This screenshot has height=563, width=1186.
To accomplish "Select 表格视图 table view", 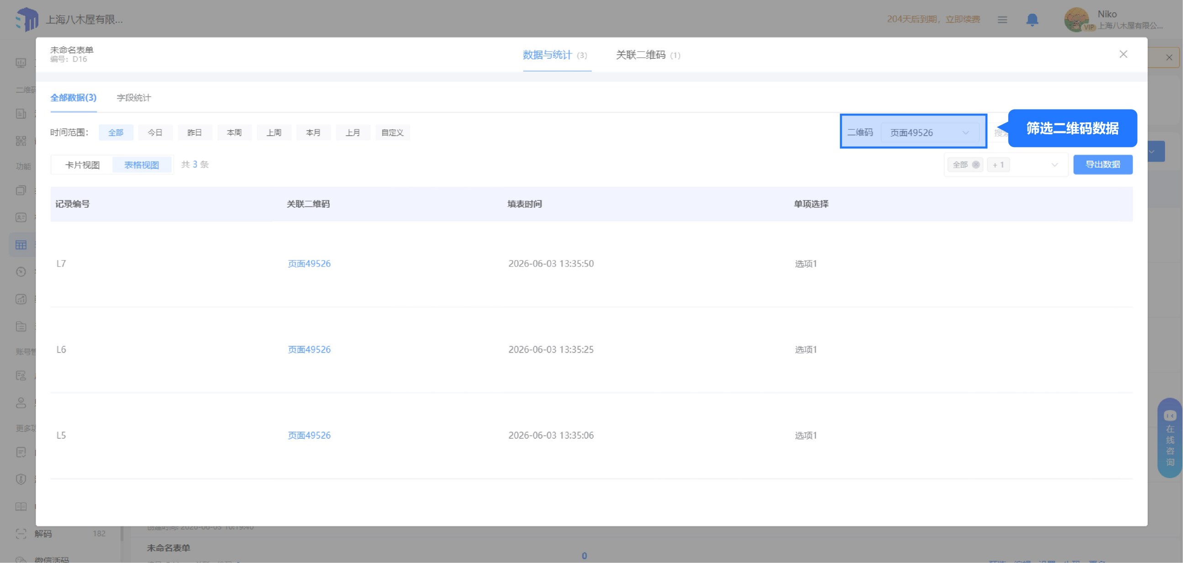I will [x=142, y=165].
